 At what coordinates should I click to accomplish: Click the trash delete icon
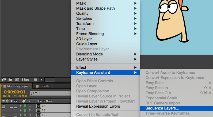tap(35, 80)
